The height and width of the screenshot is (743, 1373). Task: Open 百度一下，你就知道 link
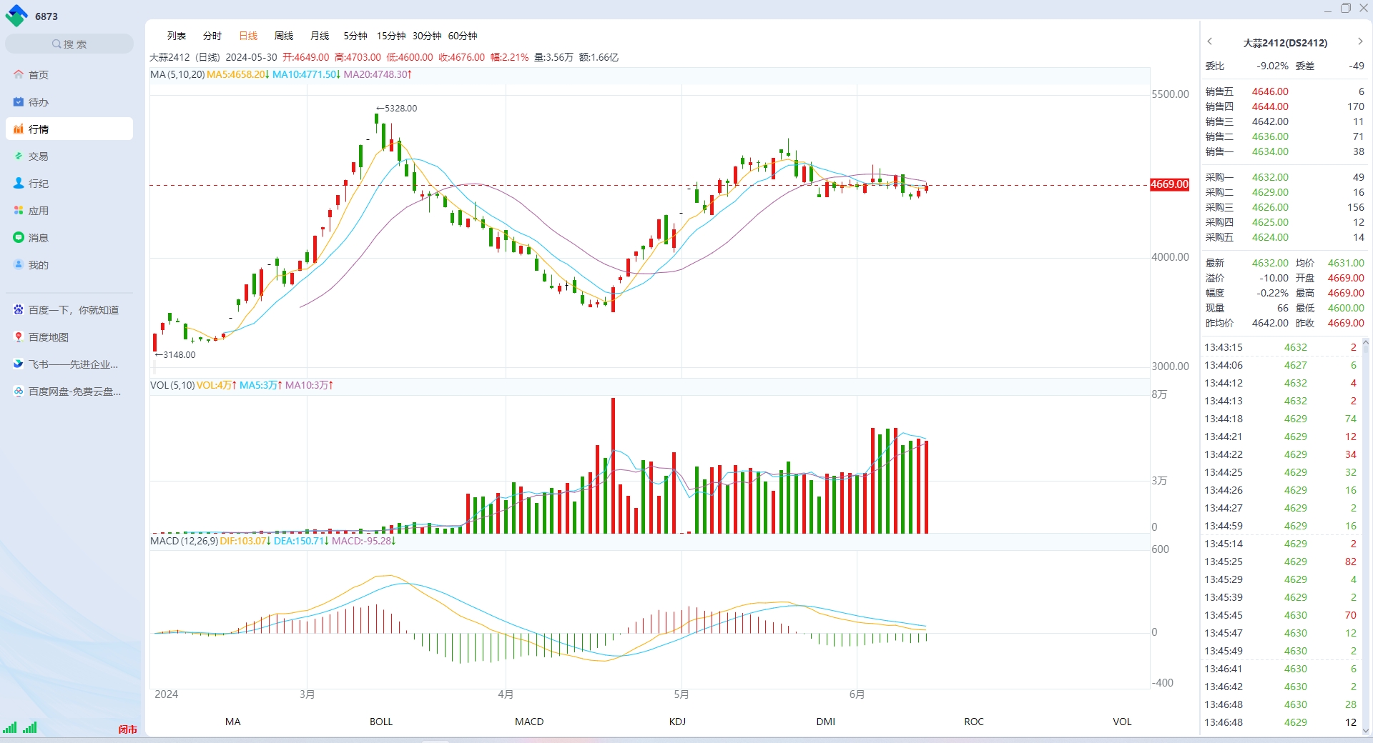(x=74, y=309)
